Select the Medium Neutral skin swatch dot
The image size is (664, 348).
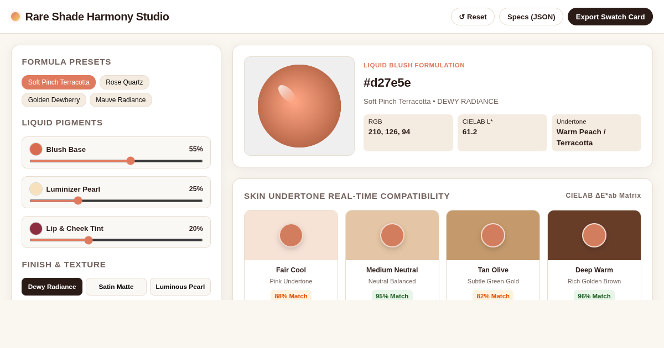[x=392, y=235]
